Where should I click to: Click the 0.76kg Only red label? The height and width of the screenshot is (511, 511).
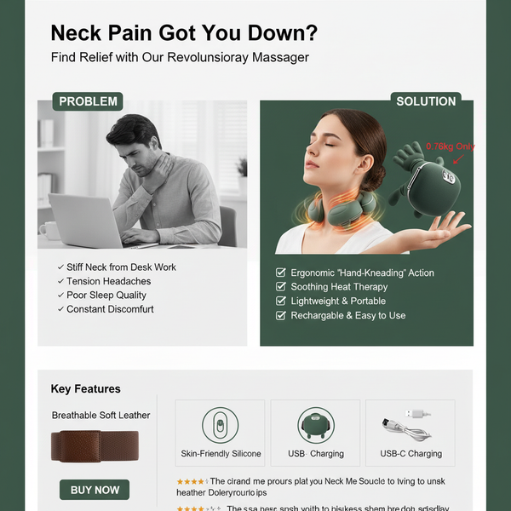[x=451, y=146]
